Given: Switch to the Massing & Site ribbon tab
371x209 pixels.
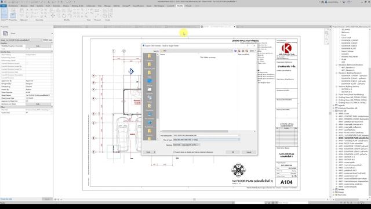Looking at the screenshot, I should click(x=77, y=6).
